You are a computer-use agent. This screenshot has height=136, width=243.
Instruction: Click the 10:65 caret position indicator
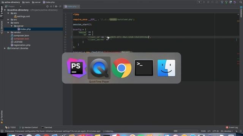tap(203, 131)
